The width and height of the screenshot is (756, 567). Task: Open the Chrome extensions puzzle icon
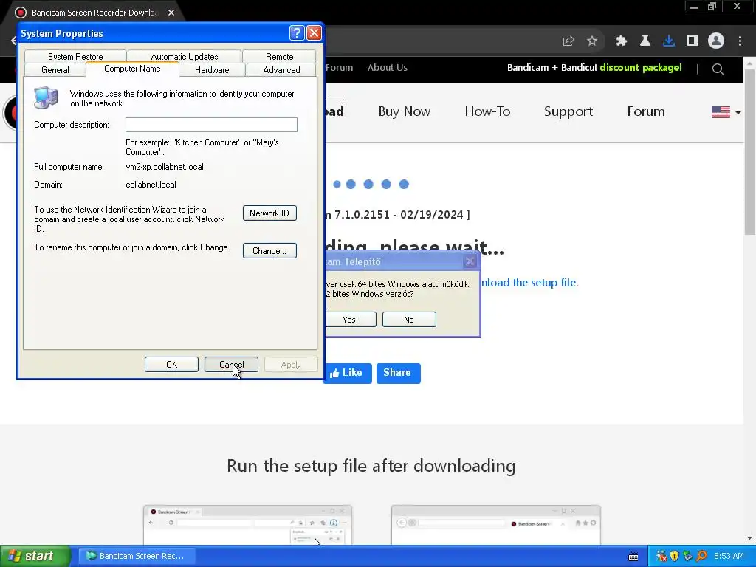622,41
